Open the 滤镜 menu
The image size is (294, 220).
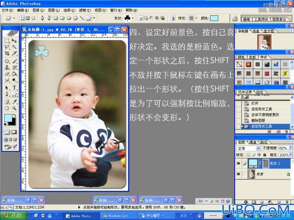pos(85,10)
